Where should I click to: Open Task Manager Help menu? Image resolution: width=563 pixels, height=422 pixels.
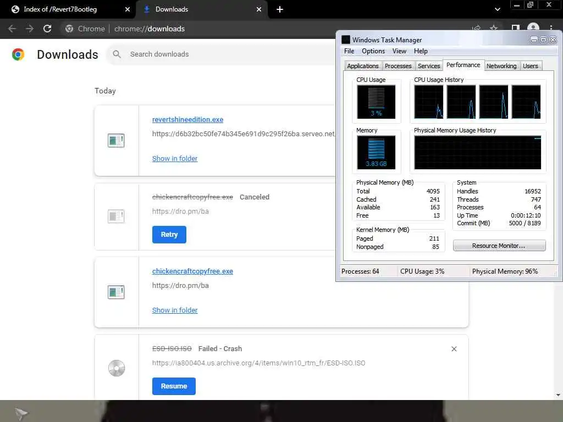421,51
